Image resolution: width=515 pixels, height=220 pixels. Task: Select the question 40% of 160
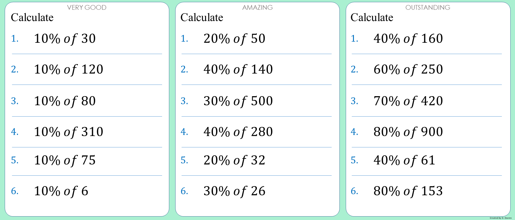(408, 39)
